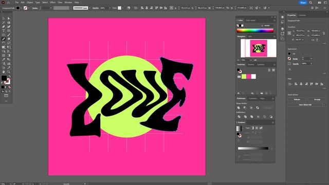329x185 pixels.
Task: Click the Share button
Action: point(303,3)
